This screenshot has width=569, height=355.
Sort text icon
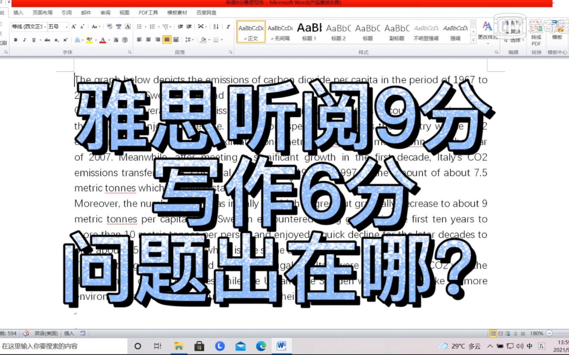coord(216,27)
